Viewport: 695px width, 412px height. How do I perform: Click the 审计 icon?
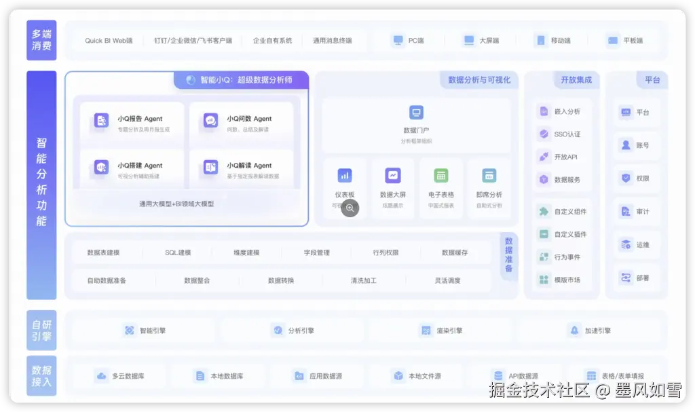coord(626,212)
